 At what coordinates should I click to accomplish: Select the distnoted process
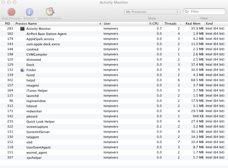pos(114,60)
